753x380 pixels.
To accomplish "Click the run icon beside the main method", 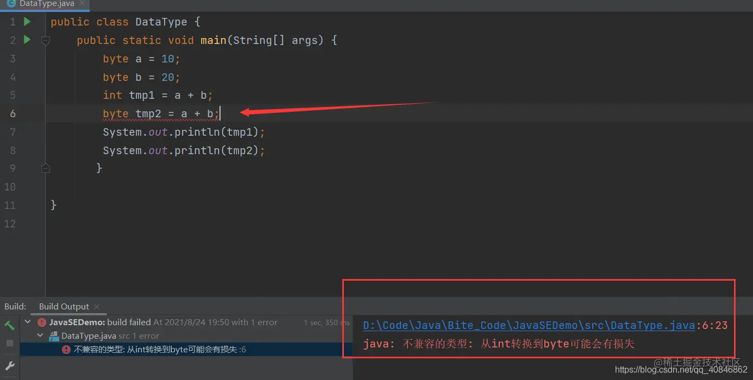I will [27, 40].
